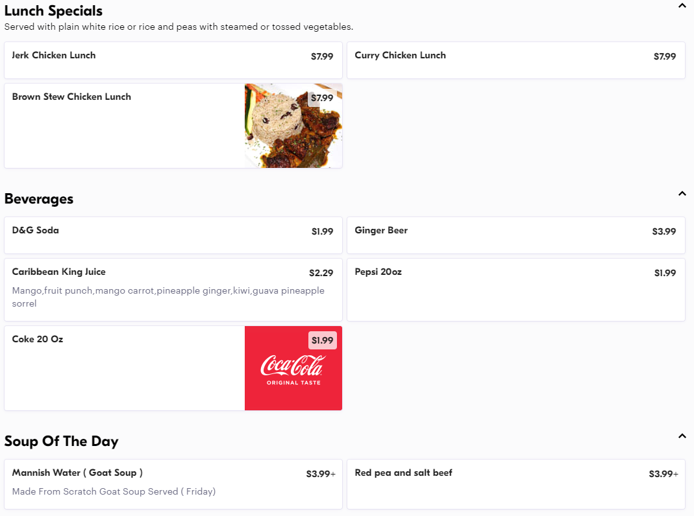Click the Soup Of The Day heading
The height and width of the screenshot is (516, 694).
click(61, 441)
